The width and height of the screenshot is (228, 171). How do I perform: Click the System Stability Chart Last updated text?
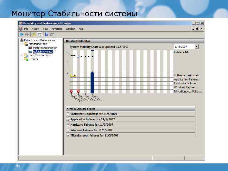coord(99,47)
